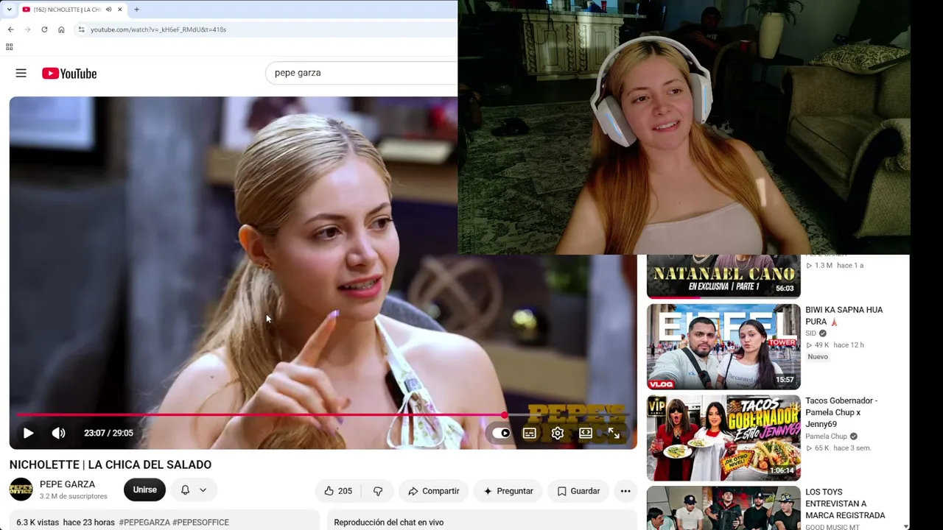Go to the YouTube home logo
The image size is (943, 530).
coord(69,74)
